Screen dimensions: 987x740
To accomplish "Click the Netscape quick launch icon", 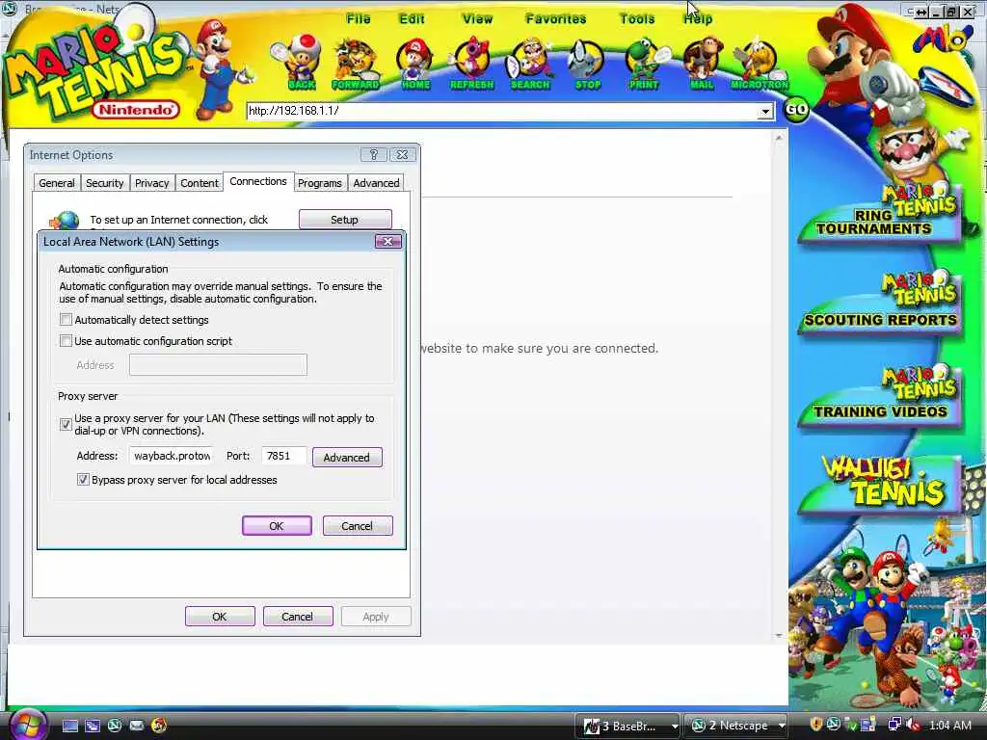I will coord(115,726).
